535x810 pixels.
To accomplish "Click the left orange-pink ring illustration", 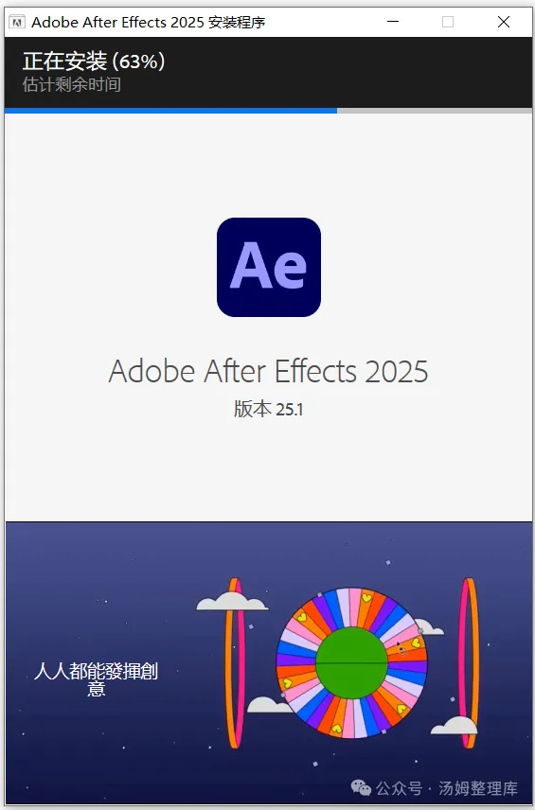I will coord(235,662).
